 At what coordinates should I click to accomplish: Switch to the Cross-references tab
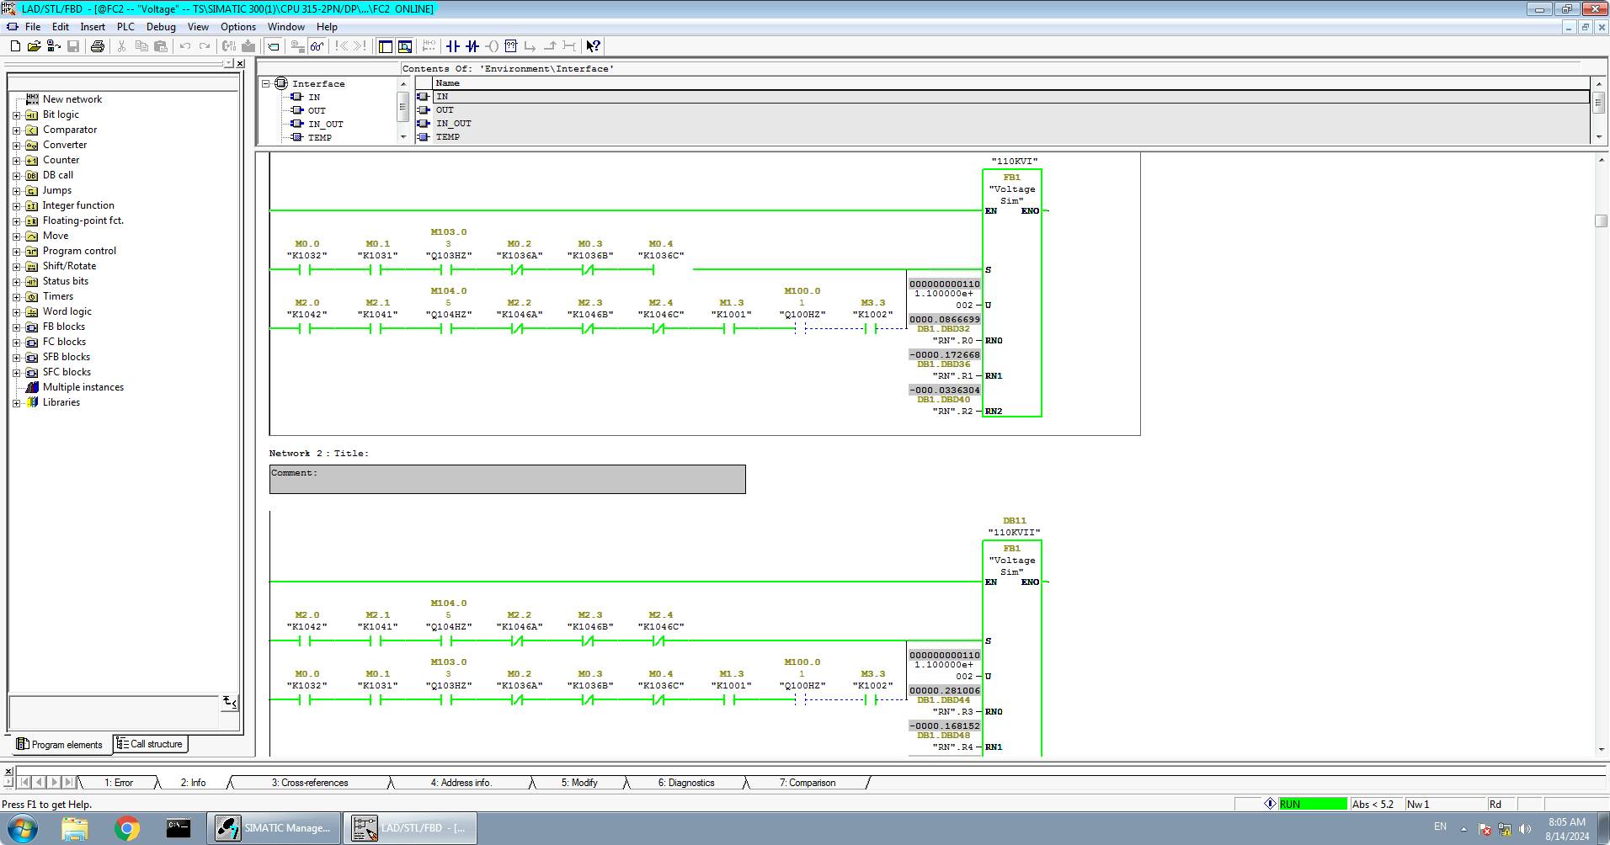(x=309, y=783)
